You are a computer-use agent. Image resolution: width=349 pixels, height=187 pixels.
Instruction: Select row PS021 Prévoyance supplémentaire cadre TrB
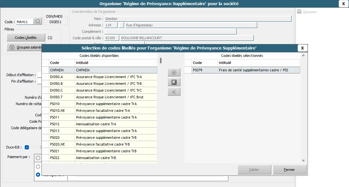pyautogui.click(x=103, y=151)
